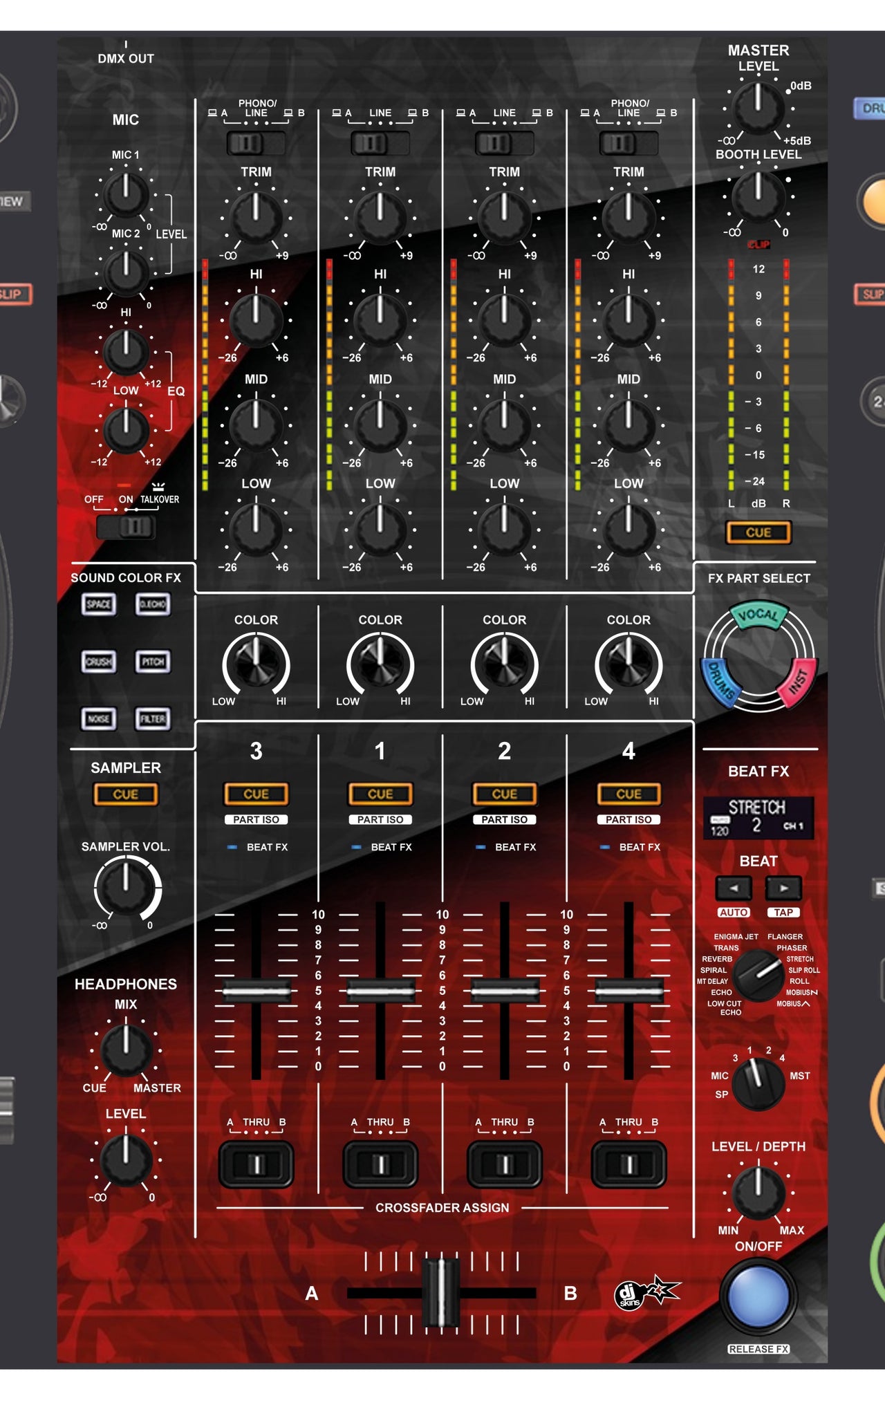Toggle channel 3 PHONO/LINE input selector switch
The width and height of the screenshot is (885, 1407).
tap(256, 143)
